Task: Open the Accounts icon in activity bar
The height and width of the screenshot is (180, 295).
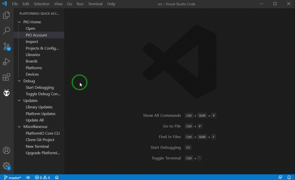Action: pyautogui.click(x=6, y=150)
